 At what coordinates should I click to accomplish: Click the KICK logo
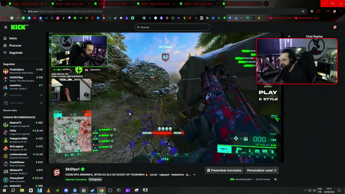[x=19, y=27]
